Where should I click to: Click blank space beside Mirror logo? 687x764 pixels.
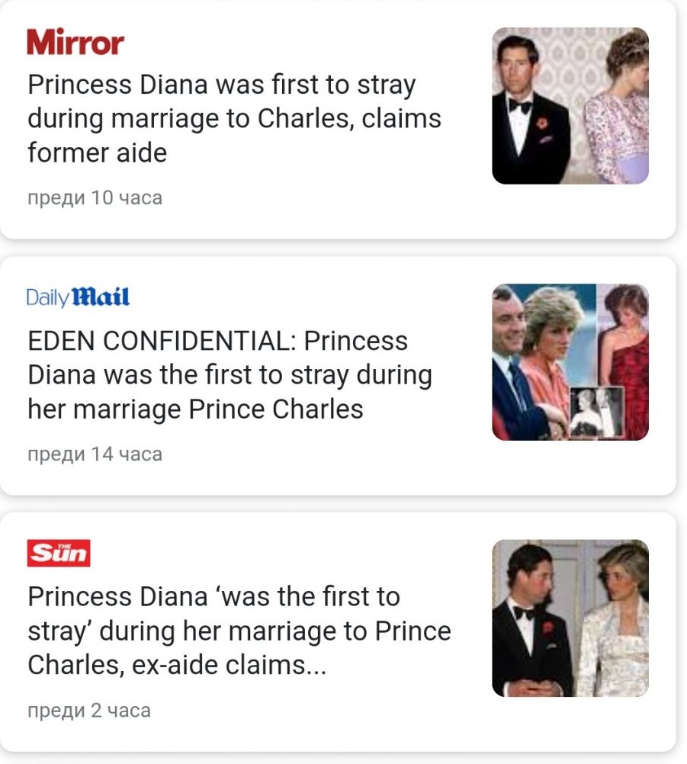point(305,43)
